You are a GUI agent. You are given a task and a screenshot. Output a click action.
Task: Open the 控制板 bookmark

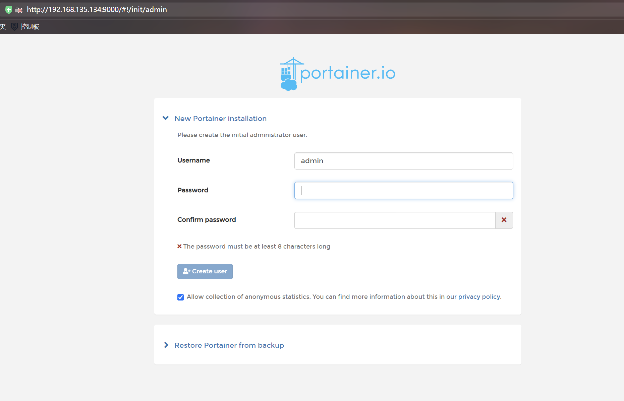tap(25, 26)
